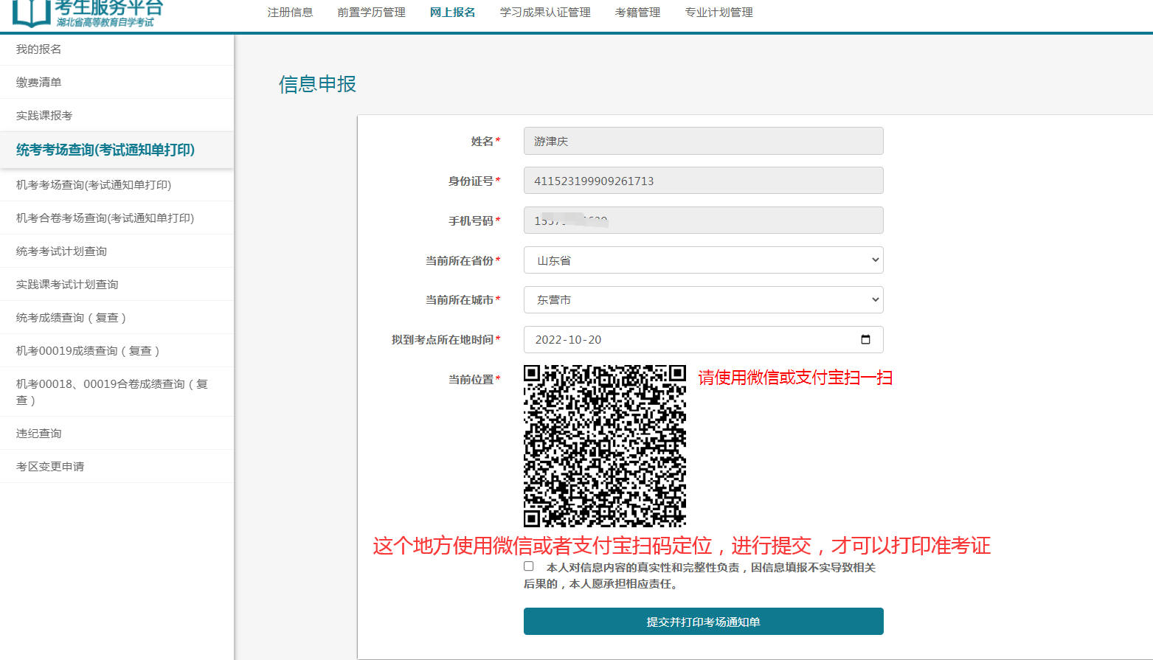Open 机考考场查询(考试通知单打印) sidebar item
1153x660 pixels.
click(117, 185)
